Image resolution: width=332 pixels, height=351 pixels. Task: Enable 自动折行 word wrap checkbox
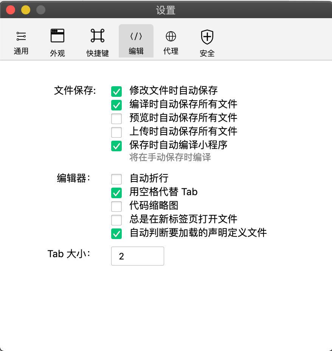(x=116, y=179)
